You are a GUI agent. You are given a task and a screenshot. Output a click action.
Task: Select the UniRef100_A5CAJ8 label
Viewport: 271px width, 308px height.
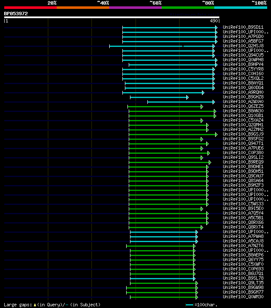pos(243,241)
